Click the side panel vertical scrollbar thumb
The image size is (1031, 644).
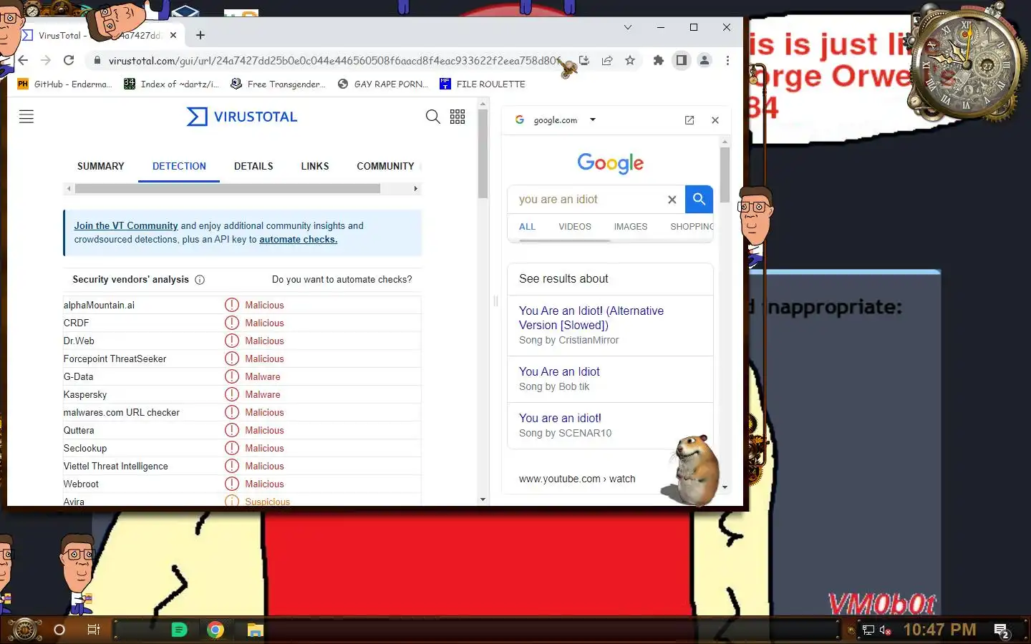click(x=725, y=175)
